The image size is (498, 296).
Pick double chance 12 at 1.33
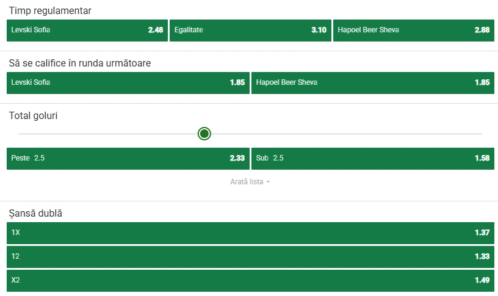tap(250, 256)
